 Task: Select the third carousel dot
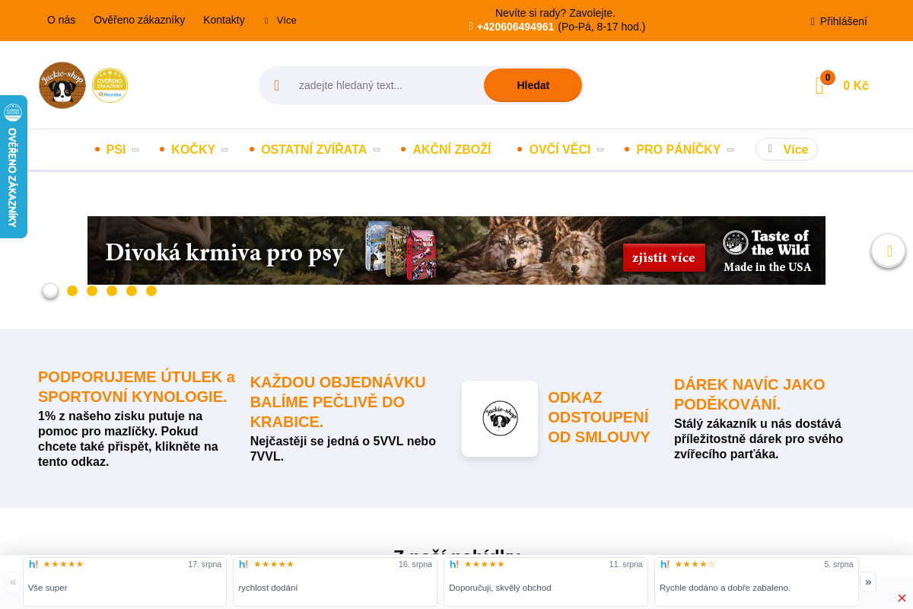[x=92, y=291]
